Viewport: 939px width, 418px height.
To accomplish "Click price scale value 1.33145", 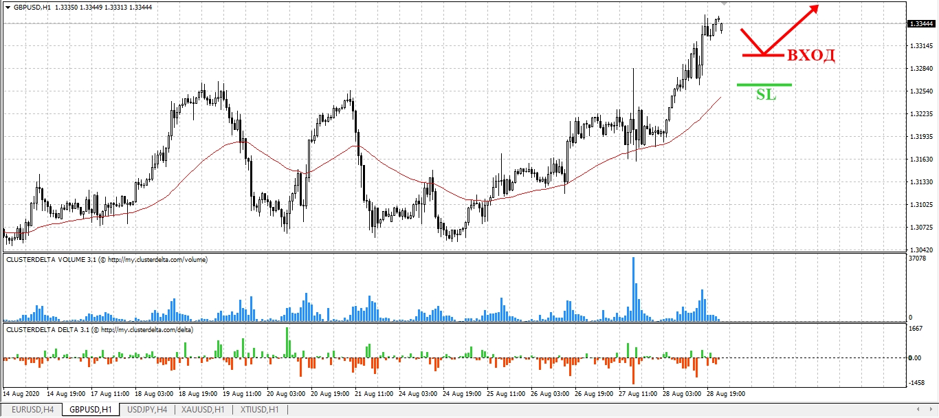I will [921, 46].
